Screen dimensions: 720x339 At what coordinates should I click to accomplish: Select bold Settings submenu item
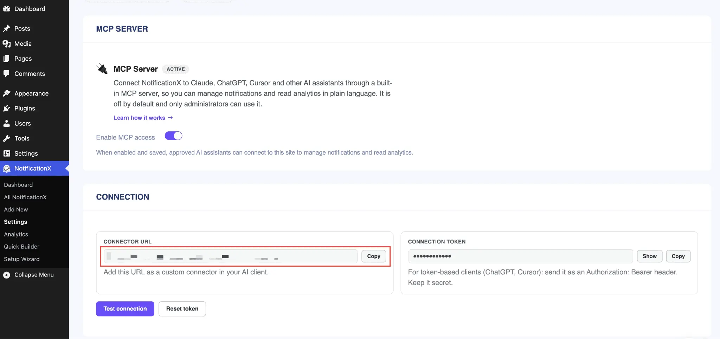(x=15, y=222)
